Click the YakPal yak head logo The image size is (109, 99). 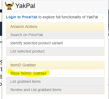[9, 6]
